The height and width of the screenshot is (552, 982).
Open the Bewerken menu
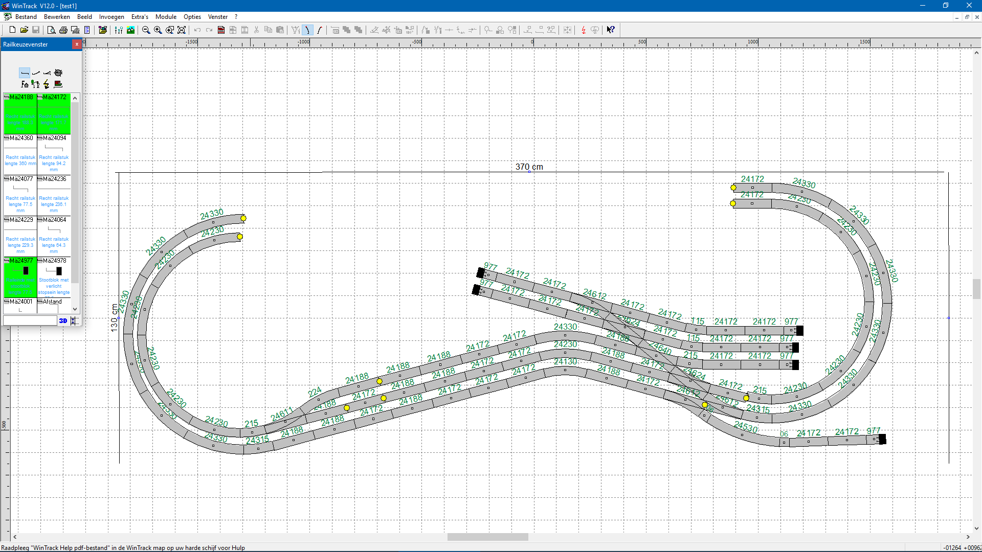(x=57, y=17)
